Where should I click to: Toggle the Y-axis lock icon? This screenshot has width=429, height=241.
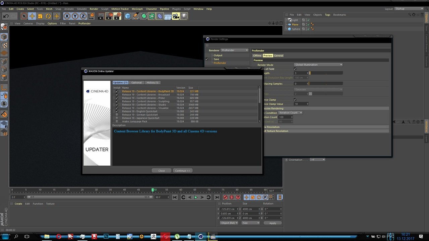coord(75,16)
